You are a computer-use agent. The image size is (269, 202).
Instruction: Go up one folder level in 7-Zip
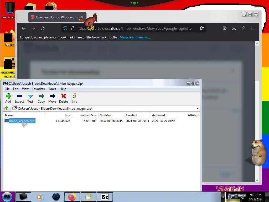pyautogui.click(x=6, y=108)
